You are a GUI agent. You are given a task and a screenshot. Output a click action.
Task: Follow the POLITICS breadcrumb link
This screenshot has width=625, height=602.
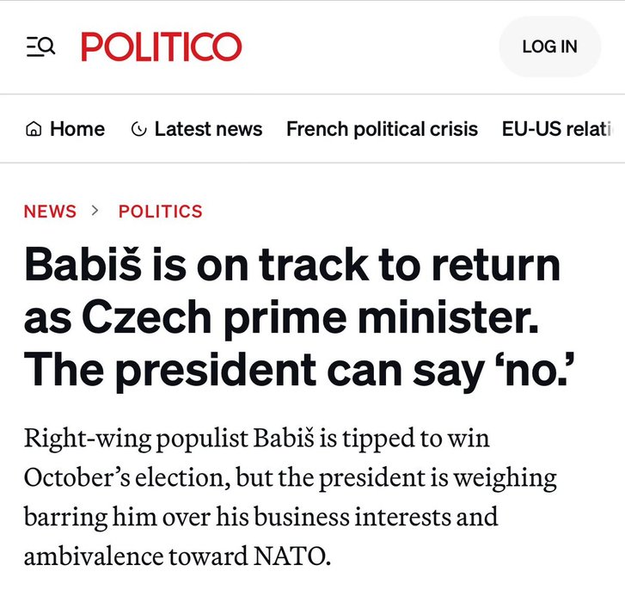click(161, 212)
